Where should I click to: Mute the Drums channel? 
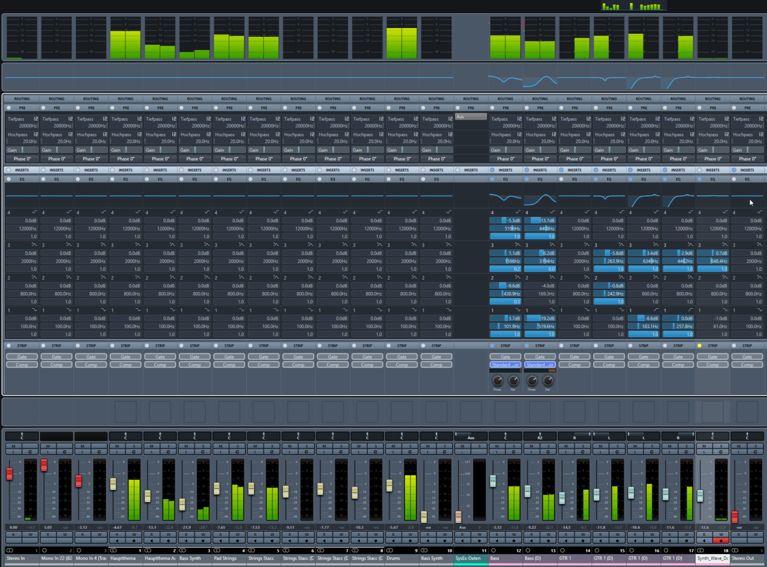[x=393, y=446]
